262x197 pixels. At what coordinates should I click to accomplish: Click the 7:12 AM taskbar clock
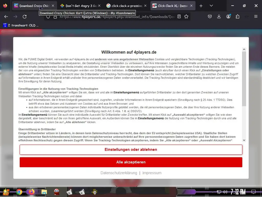pyautogui.click(x=238, y=192)
